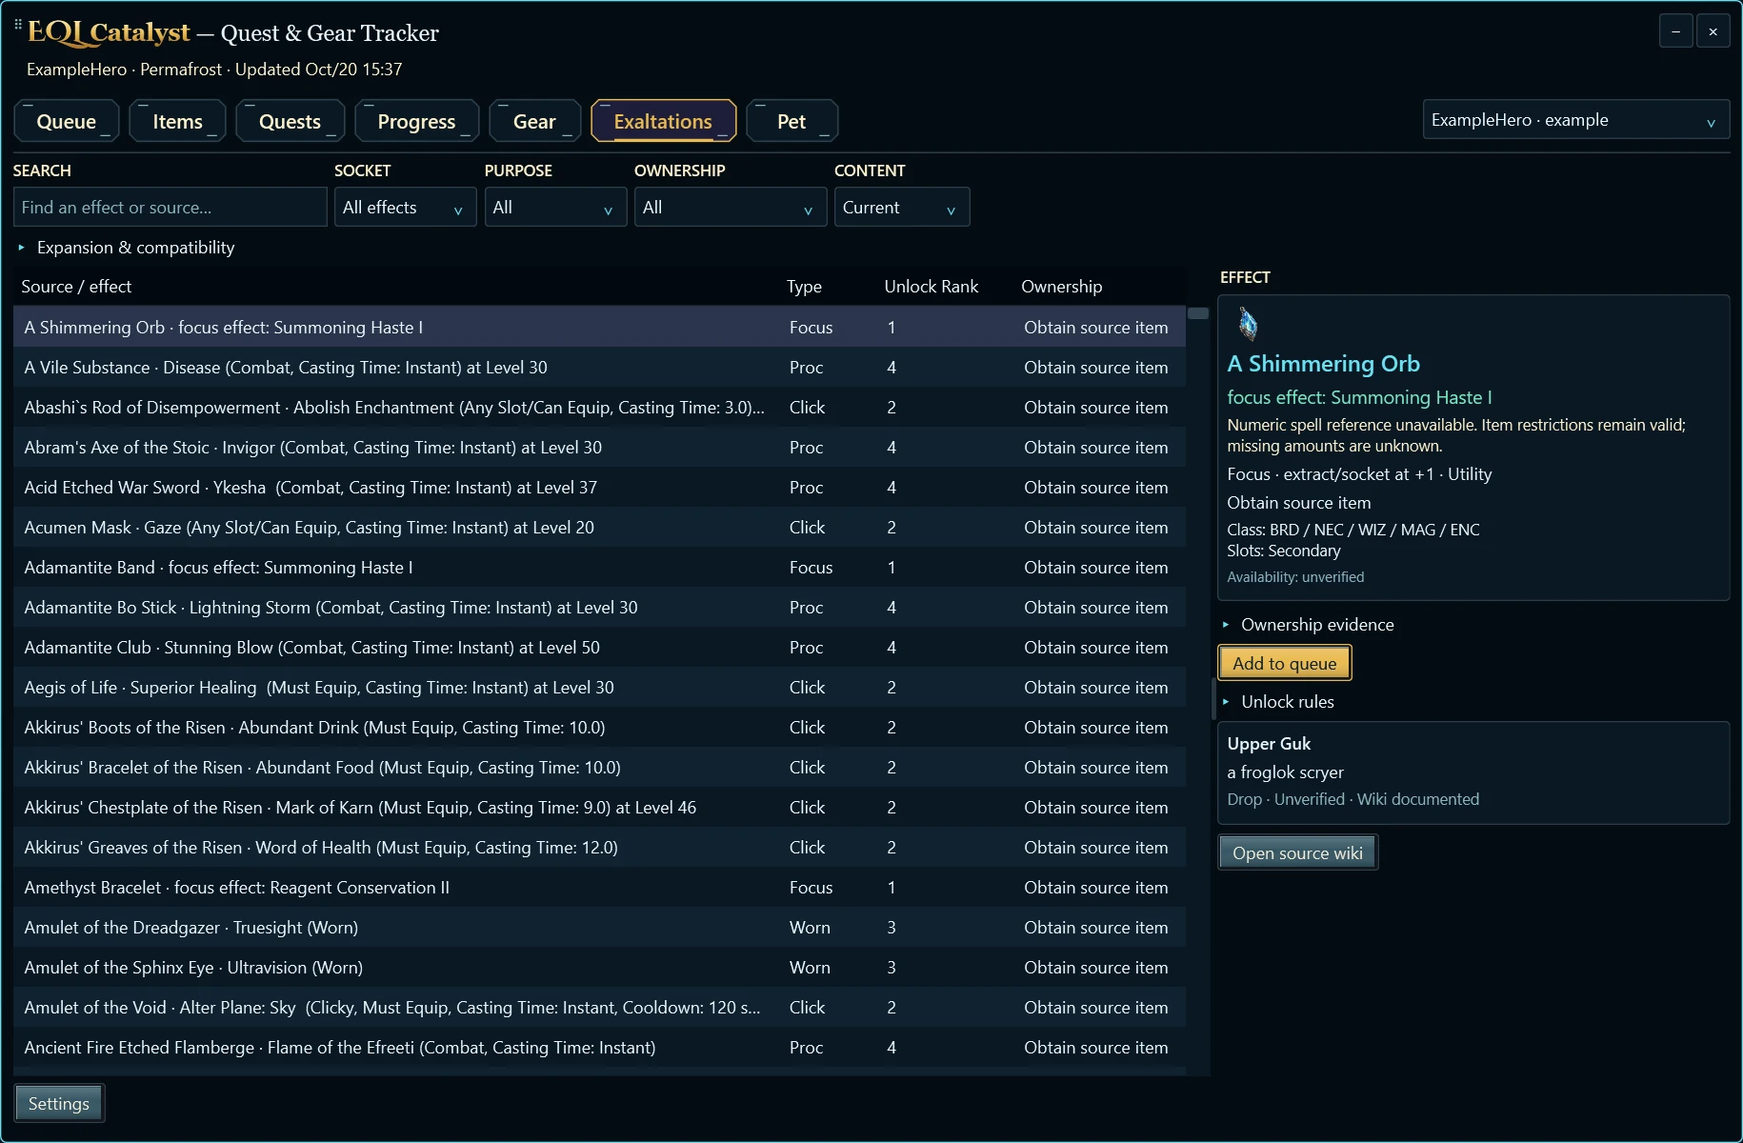Select Akkirus' Bracelet of the Risen row

(599, 767)
